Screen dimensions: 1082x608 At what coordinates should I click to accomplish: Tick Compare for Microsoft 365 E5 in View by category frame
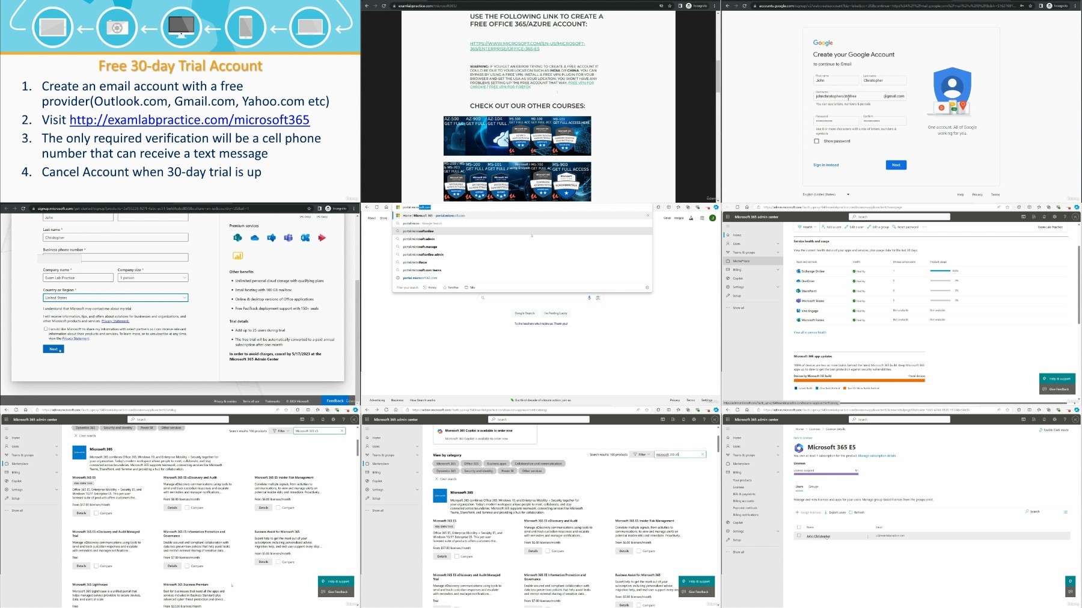pos(456,556)
